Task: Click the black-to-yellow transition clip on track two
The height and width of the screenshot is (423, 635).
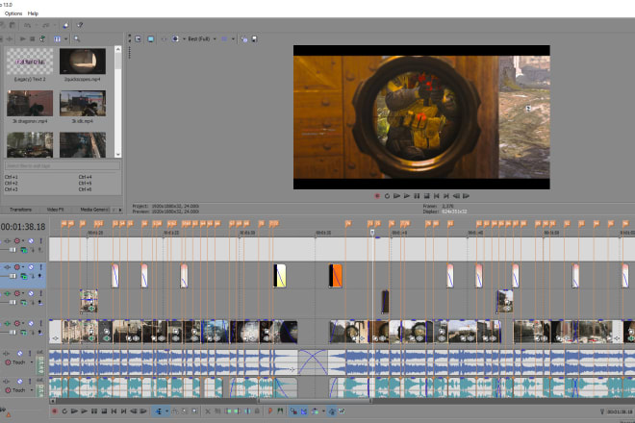Action: [280, 276]
